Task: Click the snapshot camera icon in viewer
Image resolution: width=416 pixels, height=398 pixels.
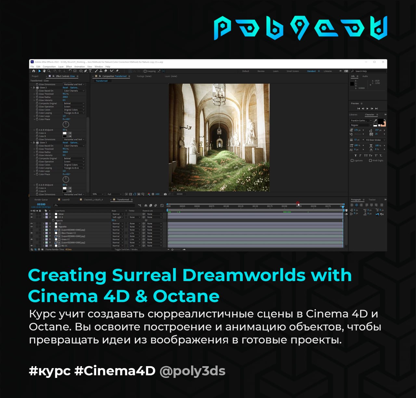Action: [165, 194]
